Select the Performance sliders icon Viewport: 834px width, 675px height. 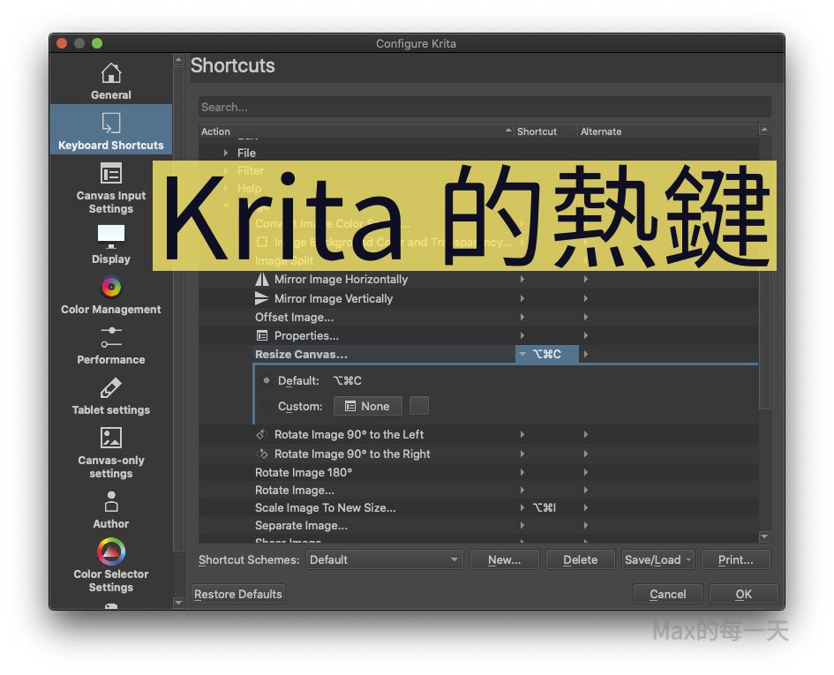111,337
